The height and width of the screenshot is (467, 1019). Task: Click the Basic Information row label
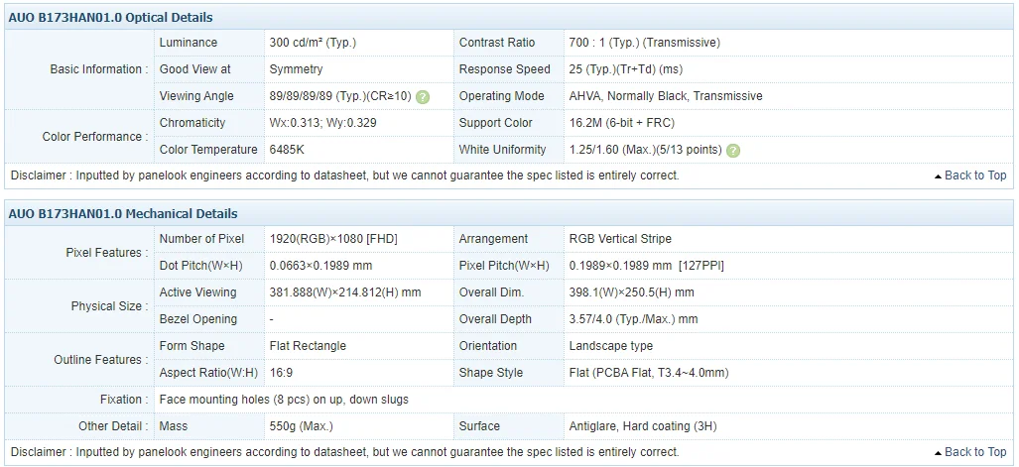tap(99, 68)
